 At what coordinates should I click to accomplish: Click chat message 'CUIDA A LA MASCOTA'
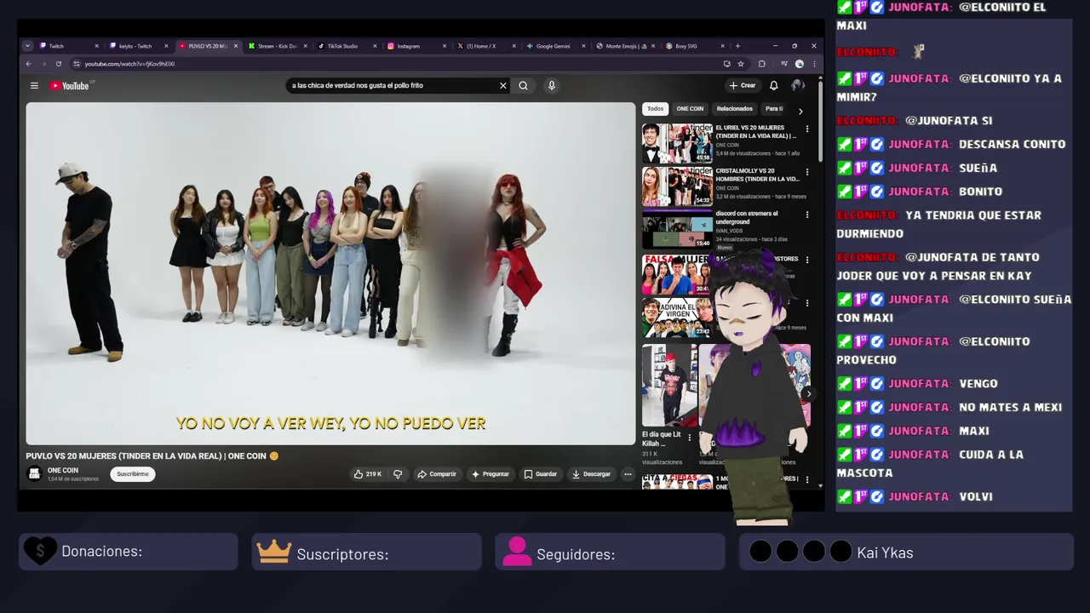tap(930, 463)
